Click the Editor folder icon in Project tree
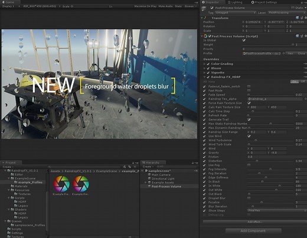Screen dimensions: 307x238 (x=12, y=174)
